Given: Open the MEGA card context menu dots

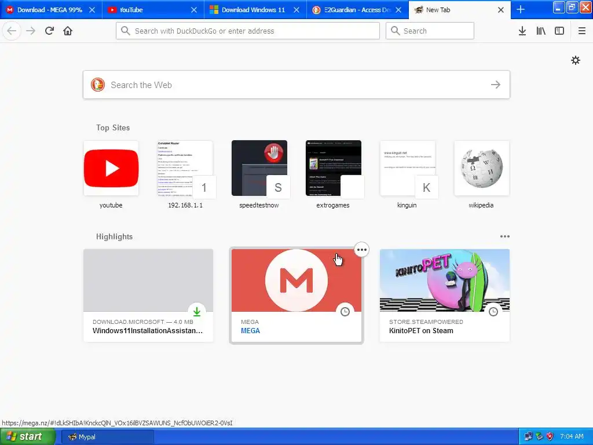Looking at the screenshot, I should tap(361, 250).
